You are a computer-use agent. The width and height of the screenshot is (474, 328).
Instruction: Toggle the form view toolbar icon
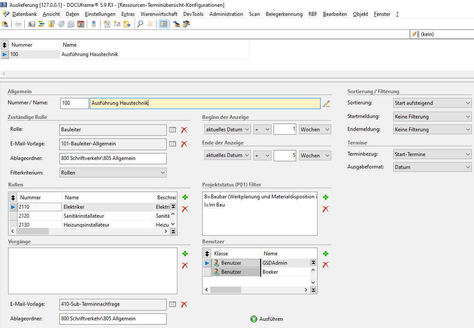coord(164,24)
